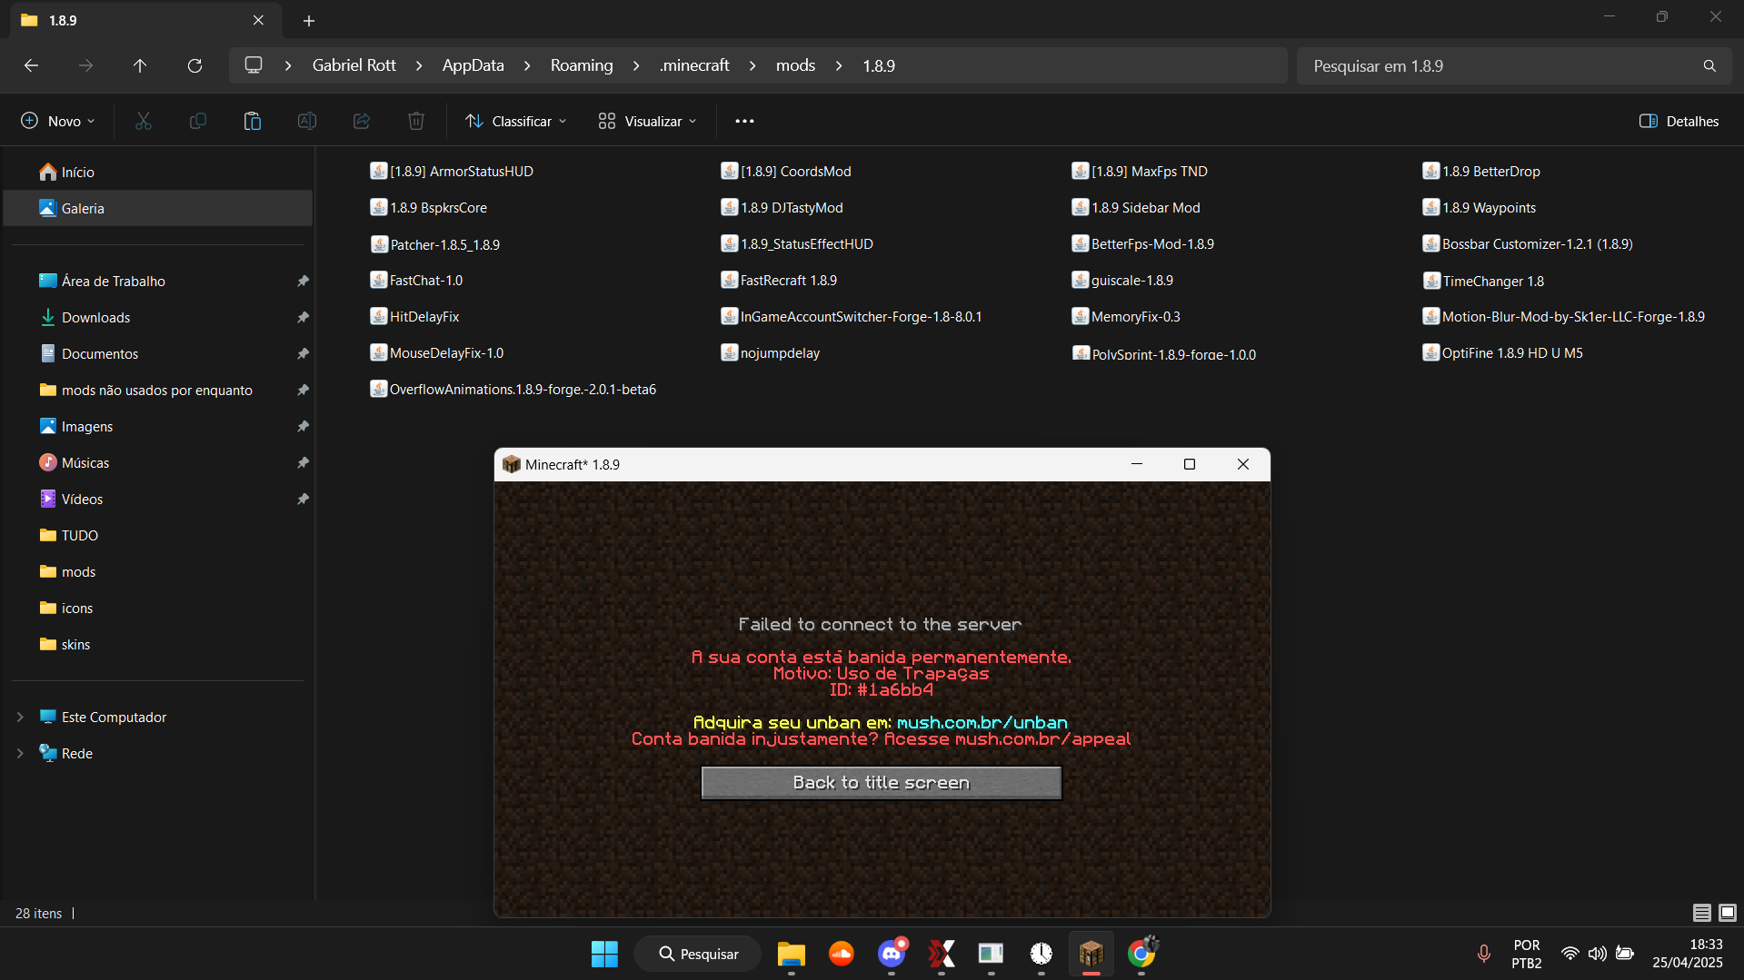Expand the Rede tree node
This screenshot has height=980, width=1744.
[20, 753]
